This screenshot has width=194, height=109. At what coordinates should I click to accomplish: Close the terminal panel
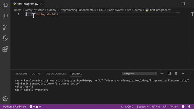point(190,74)
